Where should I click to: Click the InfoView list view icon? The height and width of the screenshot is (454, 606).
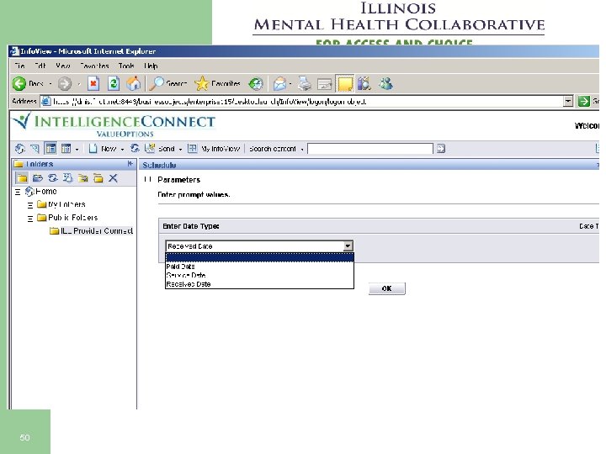click(66, 148)
